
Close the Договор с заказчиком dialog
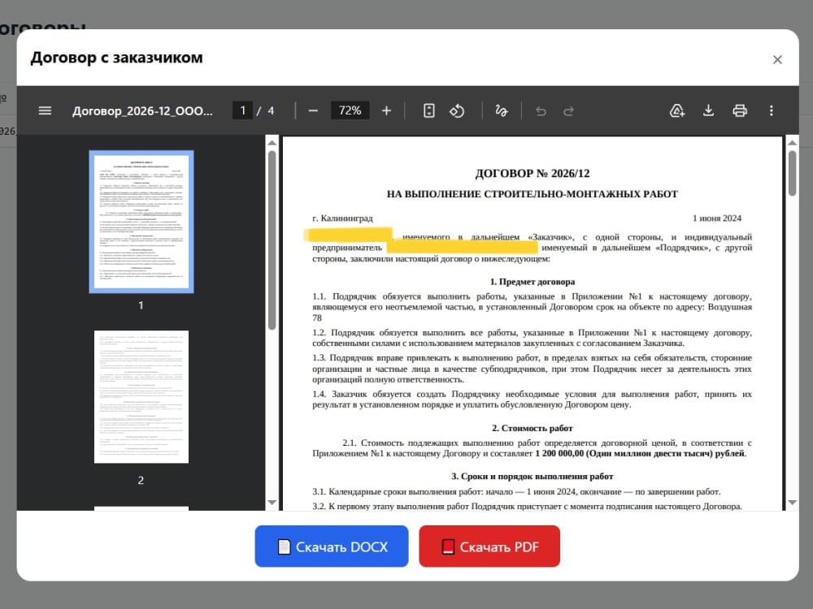[777, 59]
